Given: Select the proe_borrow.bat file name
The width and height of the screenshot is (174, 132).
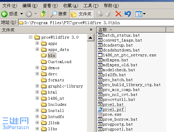Looking at the screenshot, I should coord(120,119).
